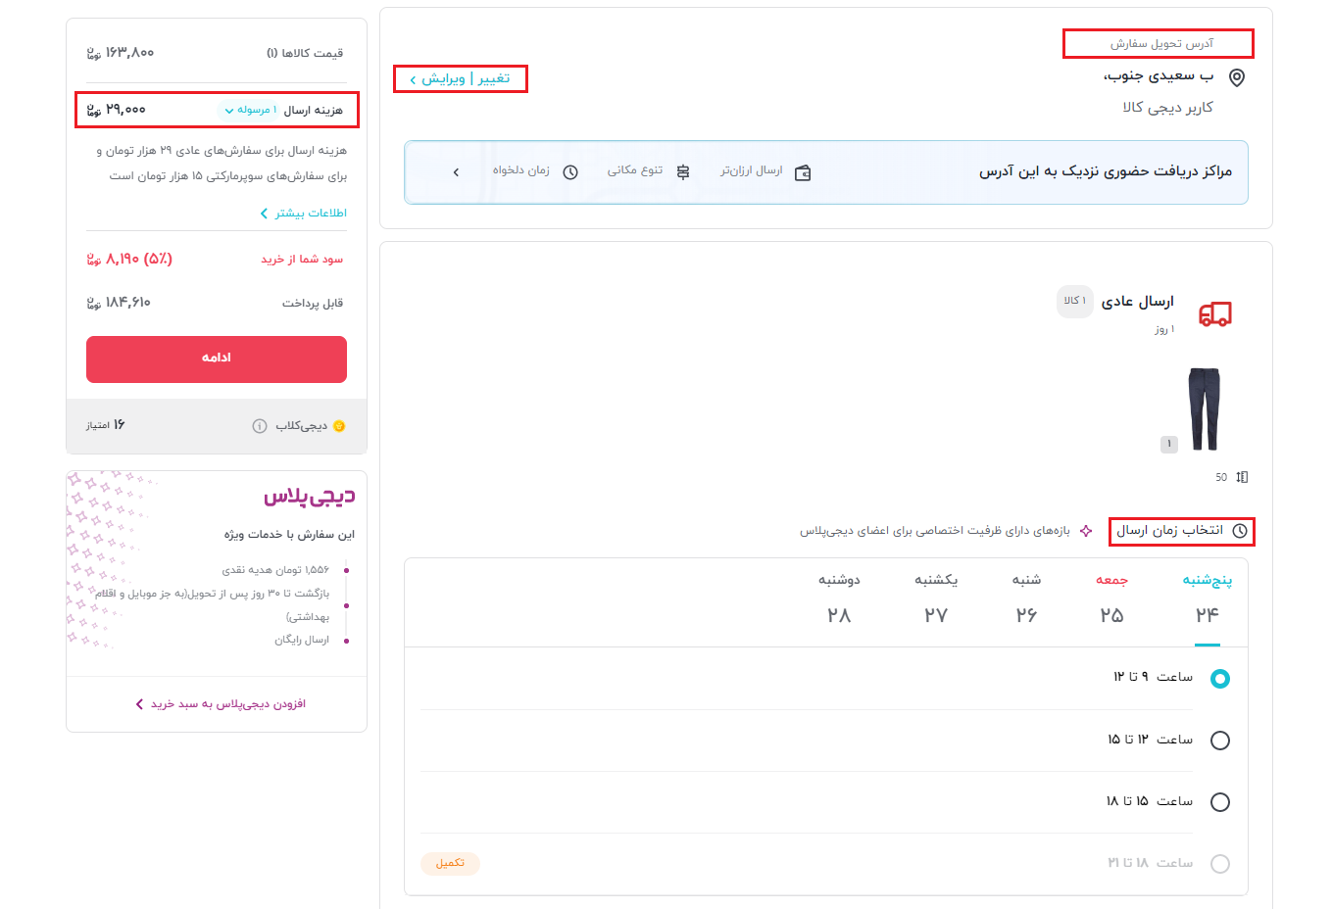Click the arrow on the pickup centers banner
Viewport: 1332px width, 909px height.
tap(456, 172)
